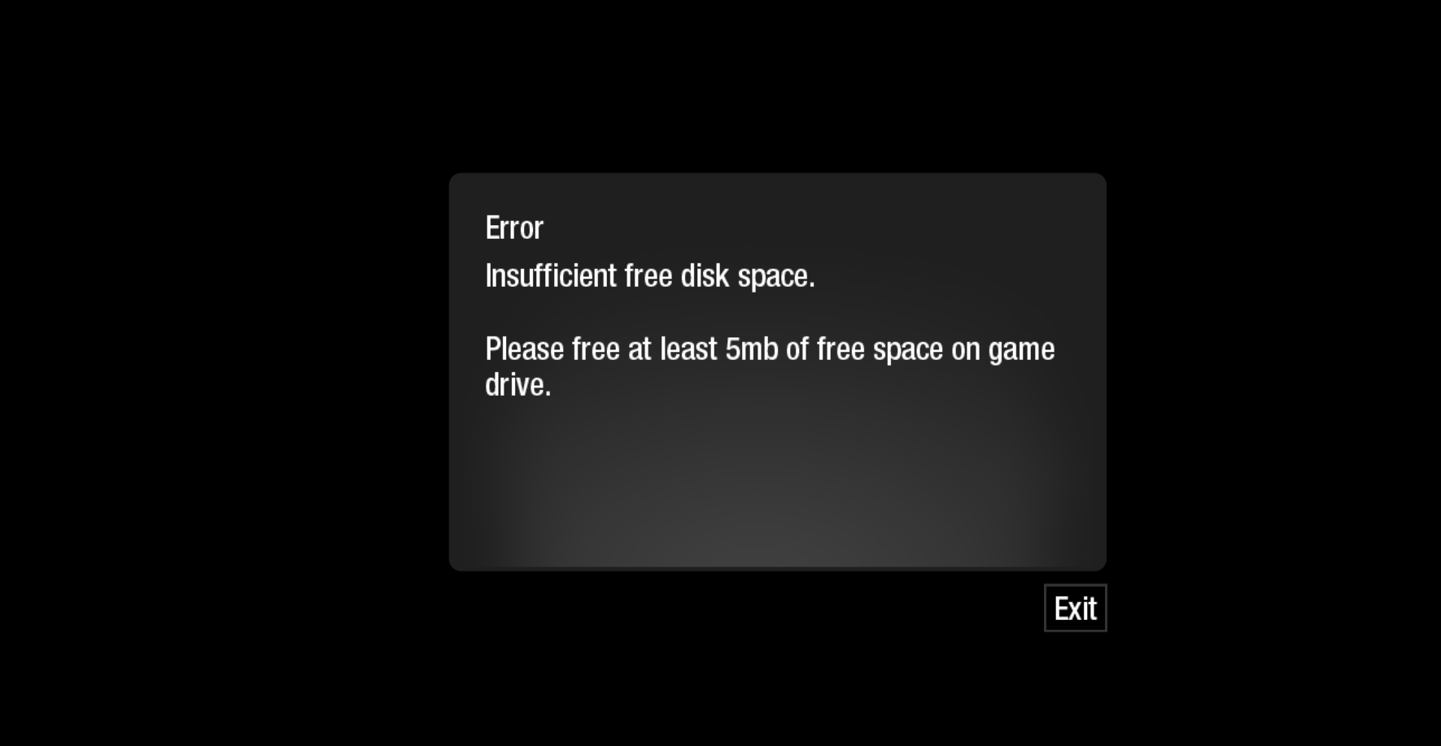
Task: Dismiss the error with Exit
Action: point(1075,608)
